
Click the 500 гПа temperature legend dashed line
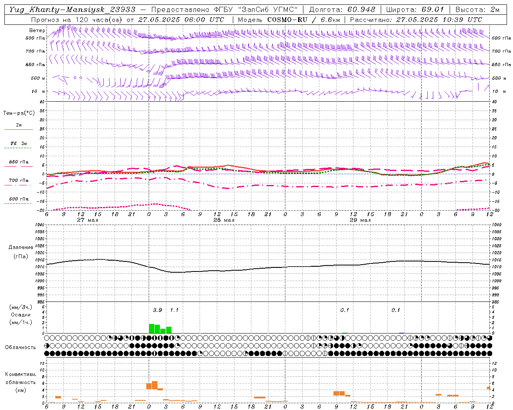18,203
